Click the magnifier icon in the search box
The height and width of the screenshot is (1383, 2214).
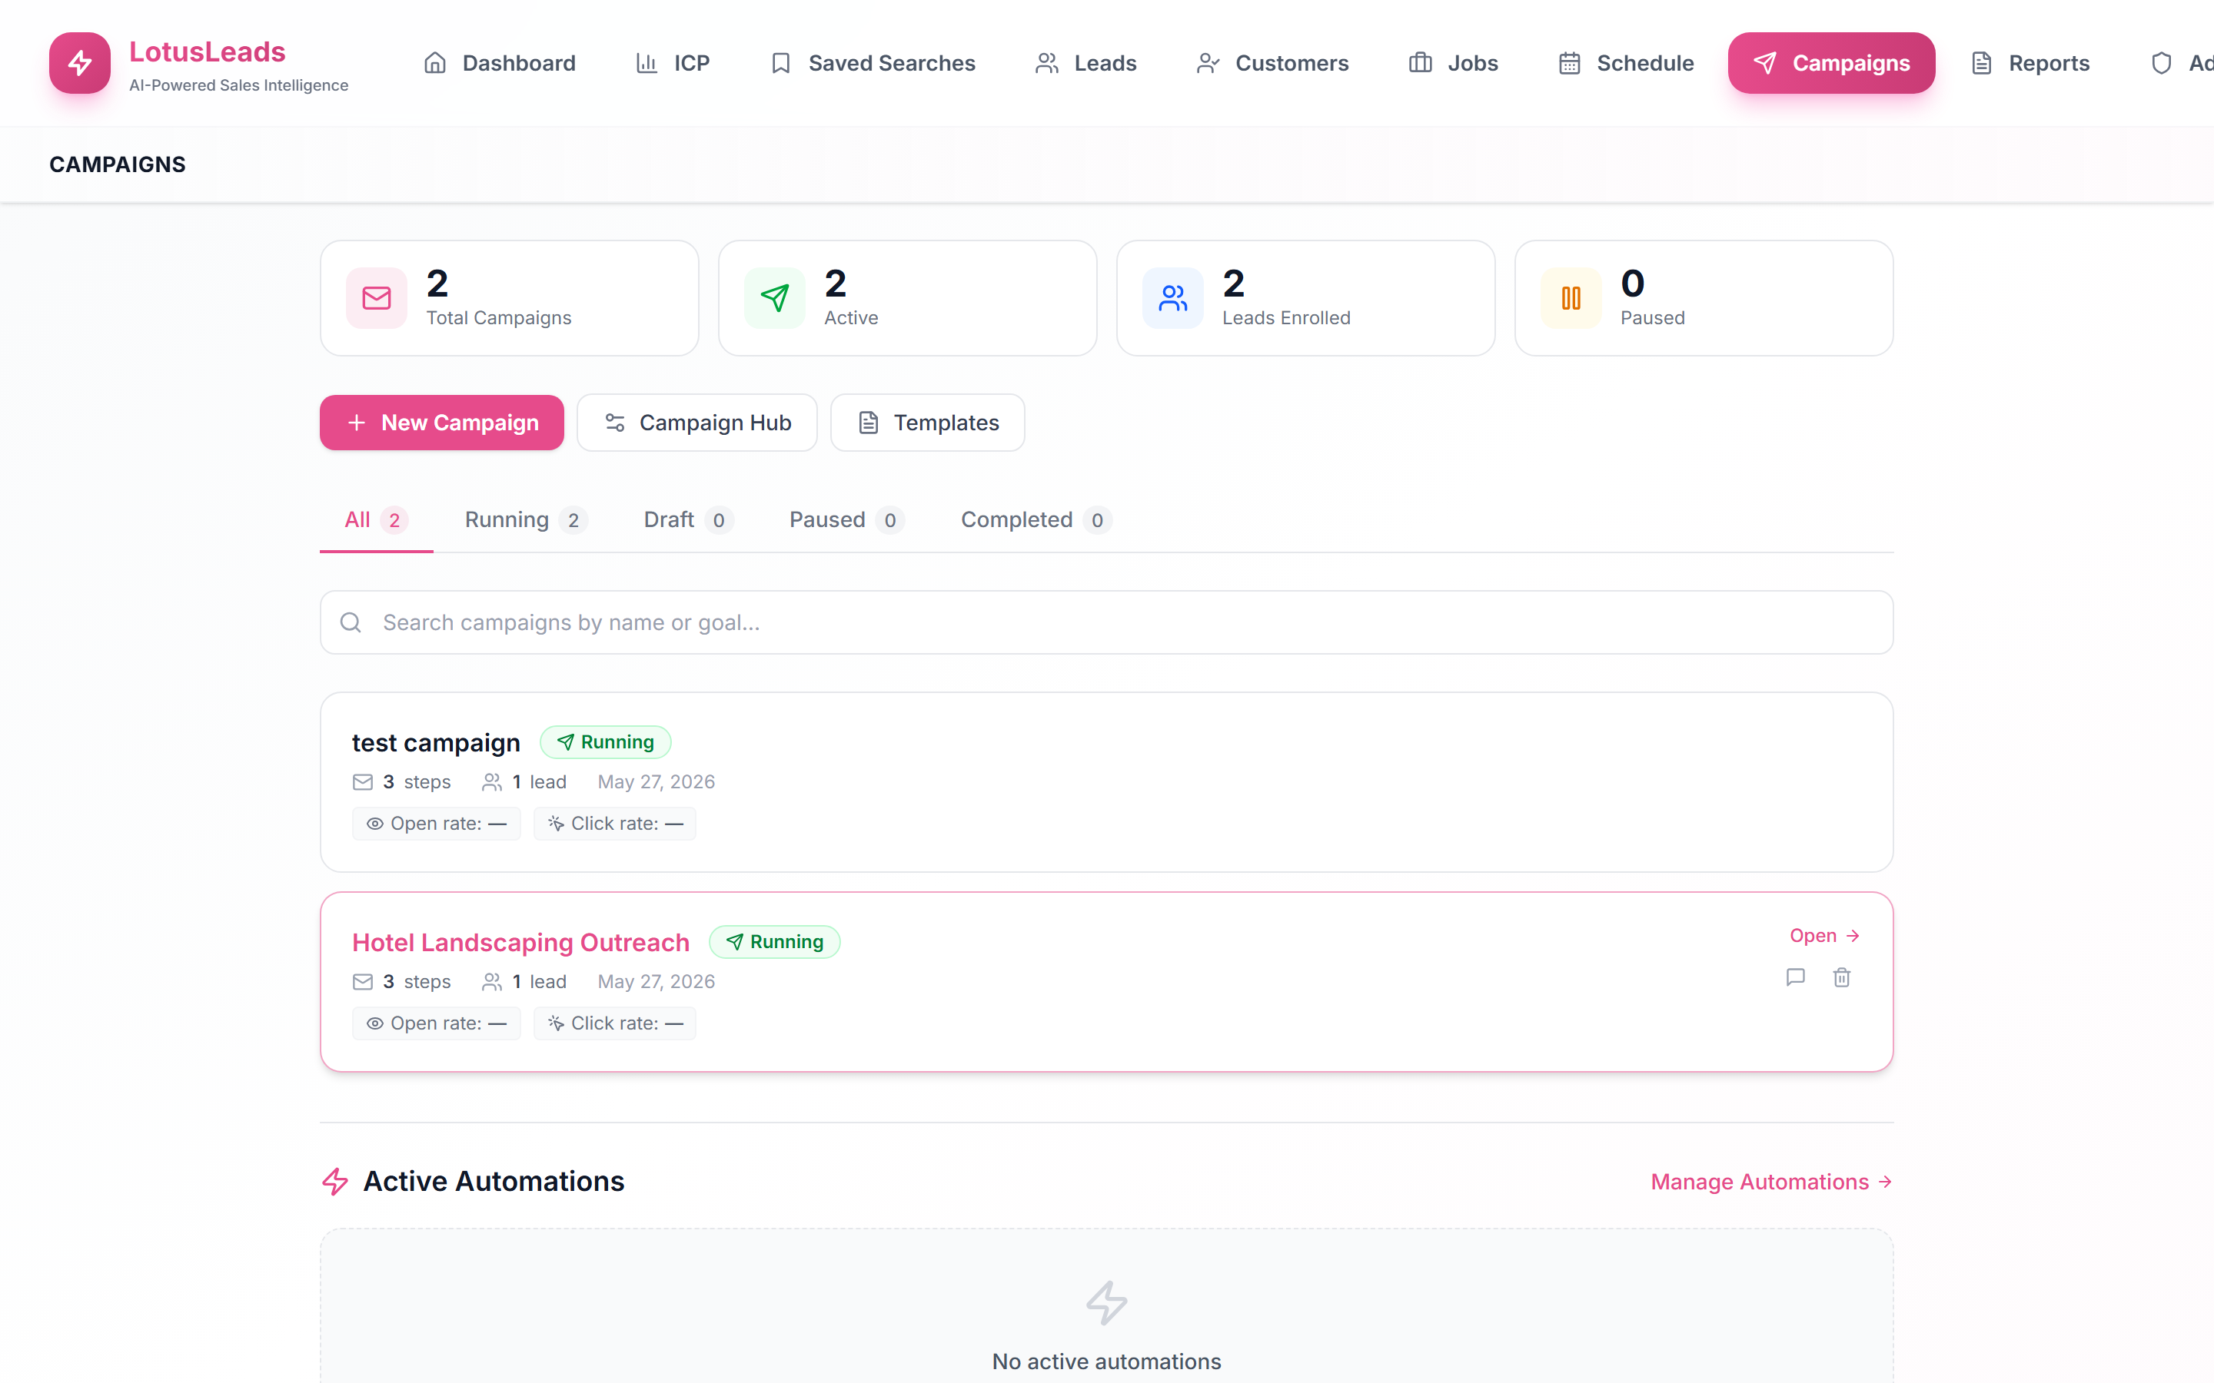351,622
